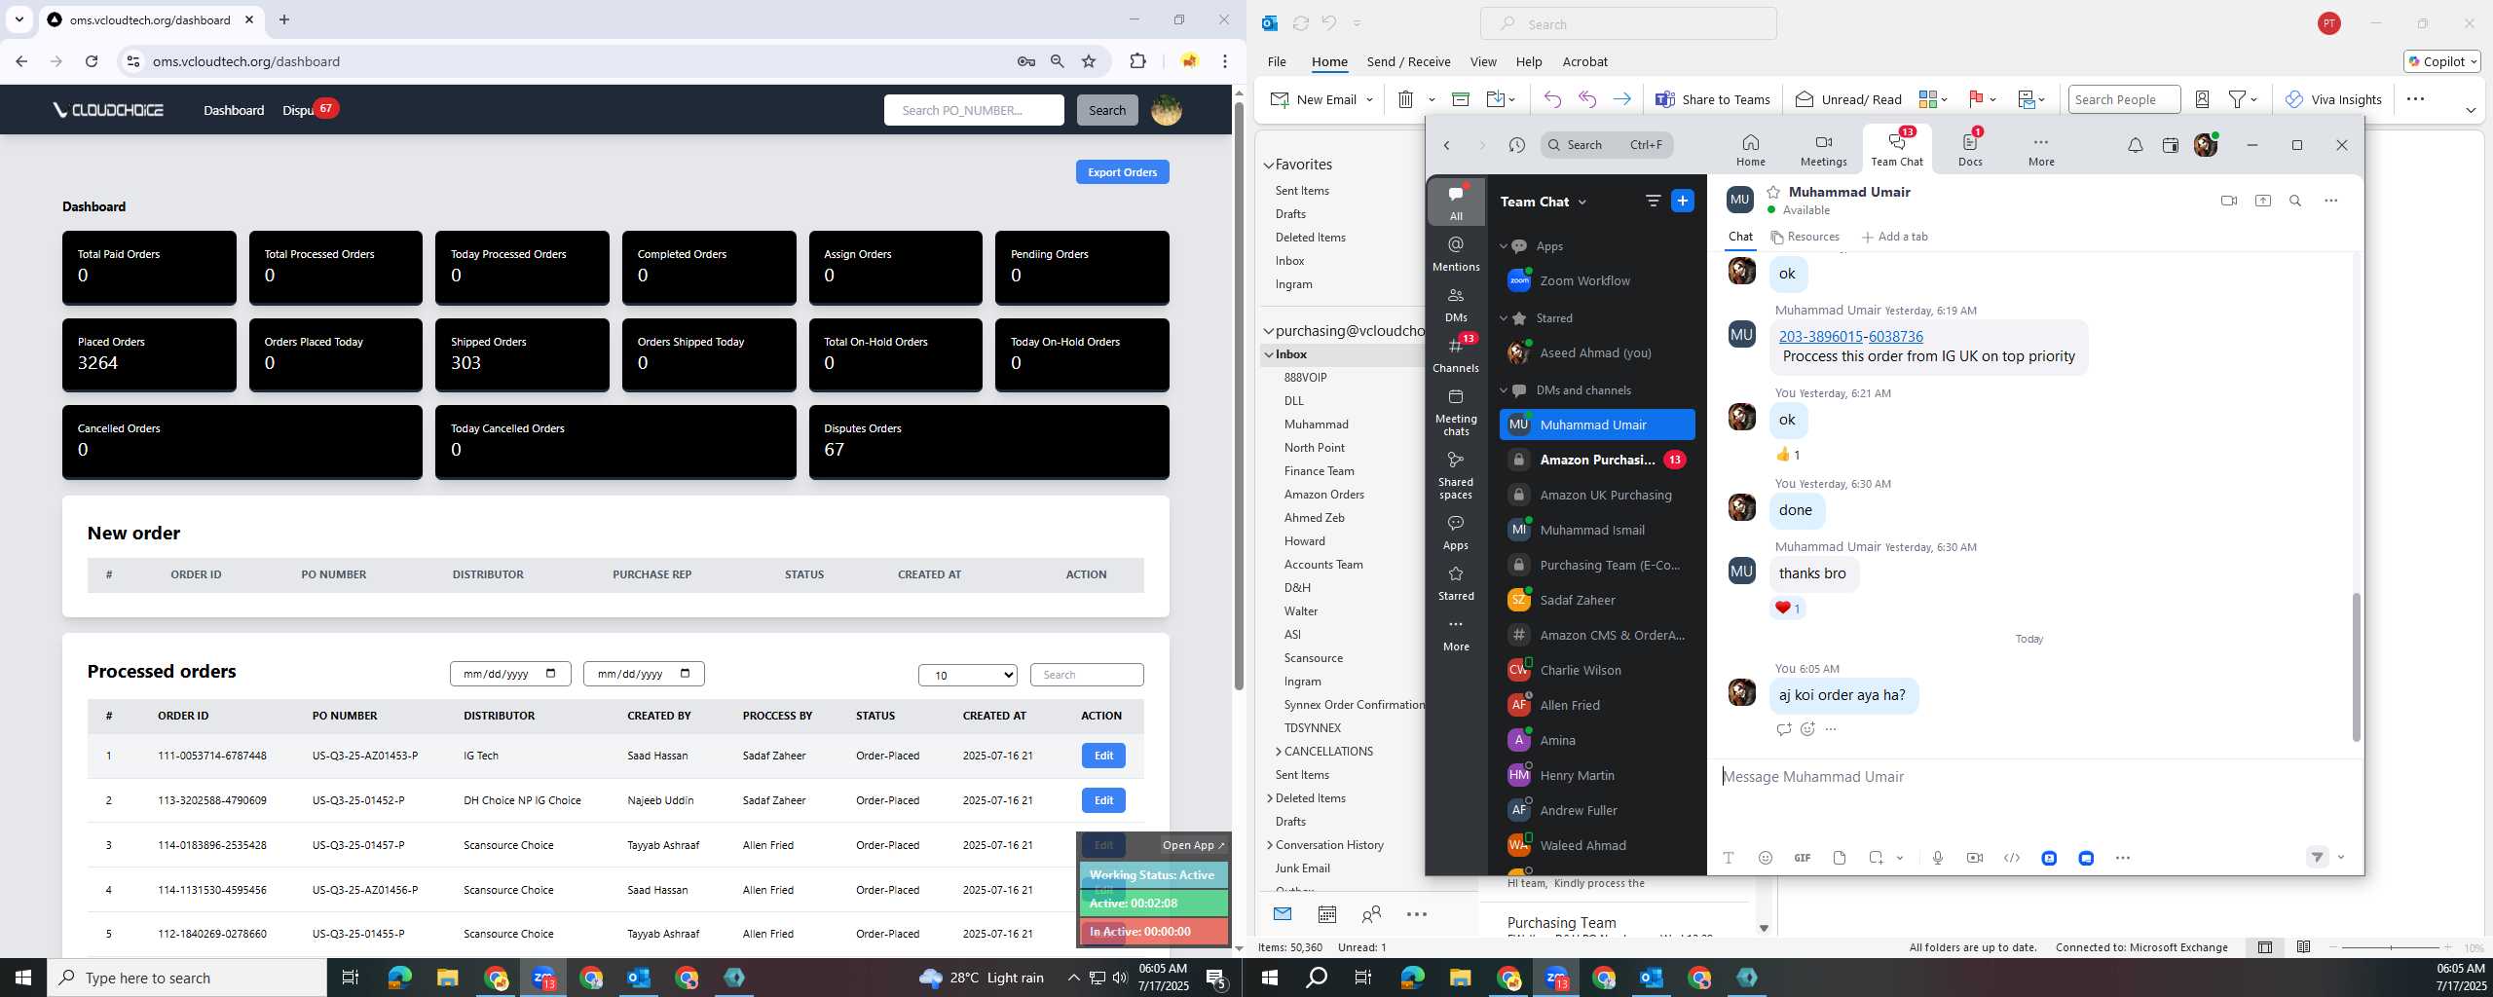This screenshot has height=997, width=2493.
Task: Bookmark the page with Chrome star
Action: 1089,61
